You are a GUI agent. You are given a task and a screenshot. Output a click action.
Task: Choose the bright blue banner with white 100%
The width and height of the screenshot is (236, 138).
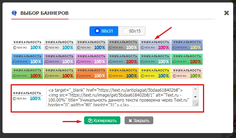(27, 59)
